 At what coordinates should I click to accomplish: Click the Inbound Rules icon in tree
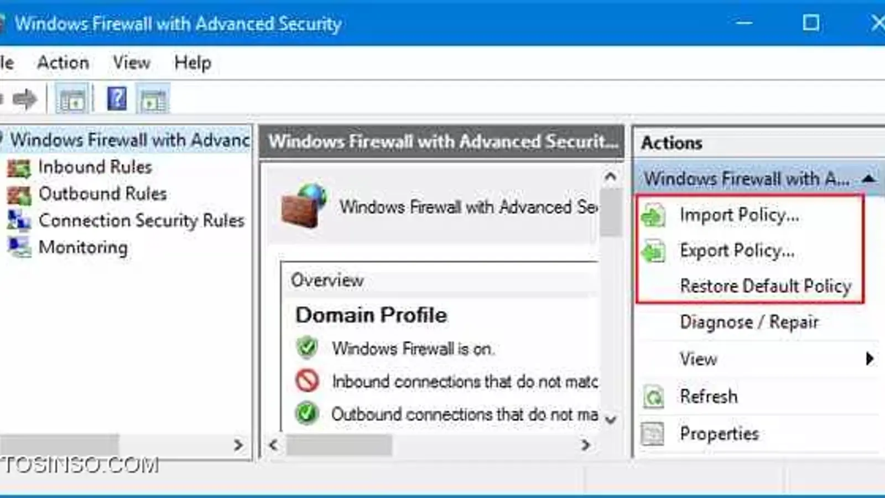click(x=19, y=168)
